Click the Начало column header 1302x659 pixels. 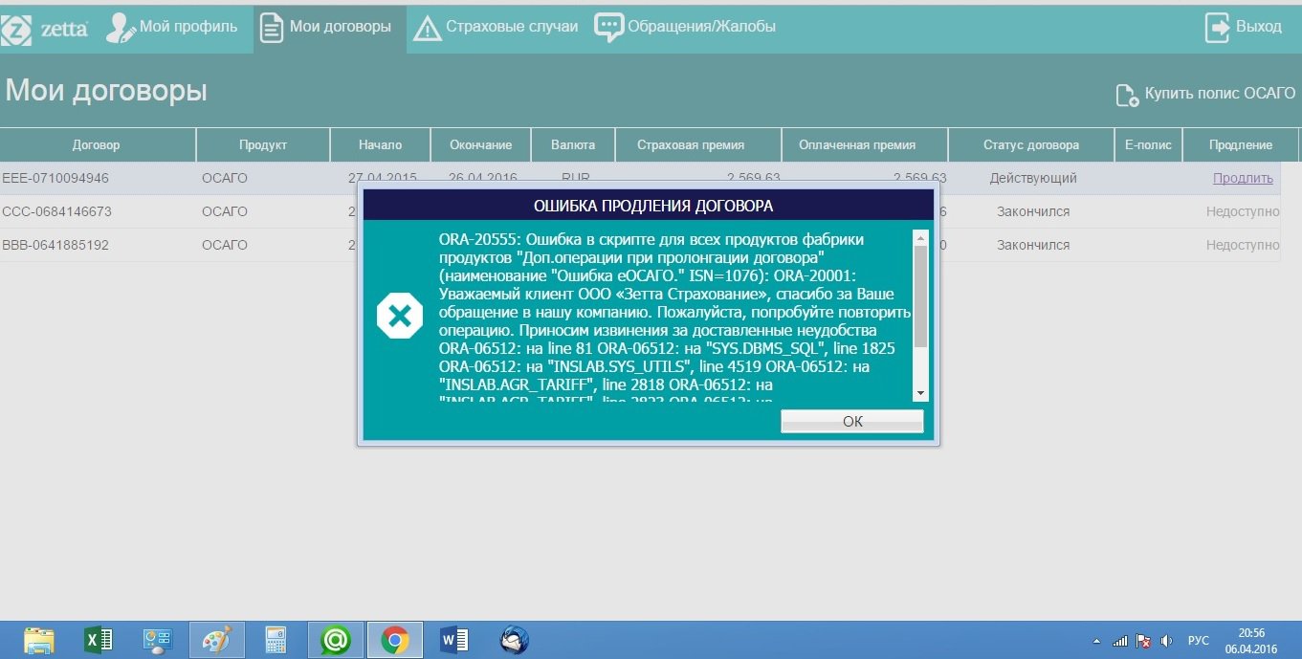(381, 145)
